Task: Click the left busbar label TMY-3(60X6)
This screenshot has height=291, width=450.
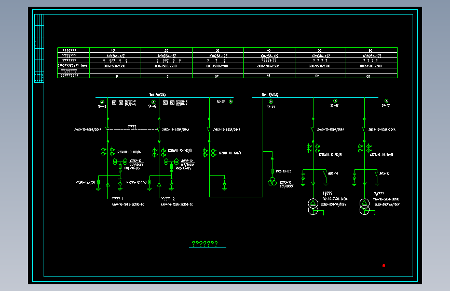Action: pyautogui.click(x=157, y=95)
